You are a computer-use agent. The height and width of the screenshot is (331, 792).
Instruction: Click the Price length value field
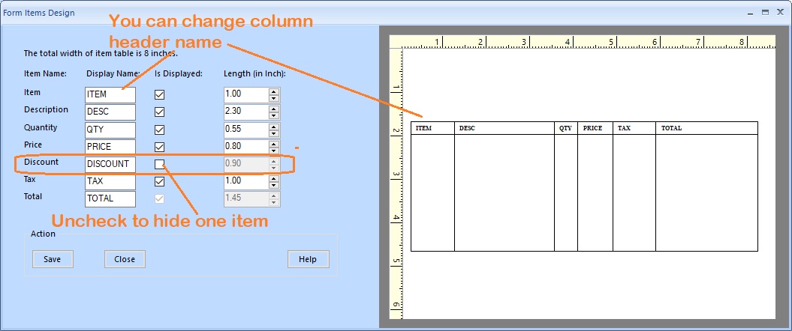245,147
